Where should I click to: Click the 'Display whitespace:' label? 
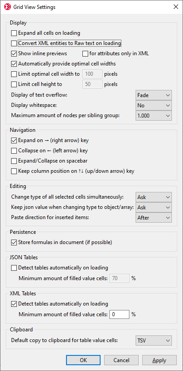[34, 106]
